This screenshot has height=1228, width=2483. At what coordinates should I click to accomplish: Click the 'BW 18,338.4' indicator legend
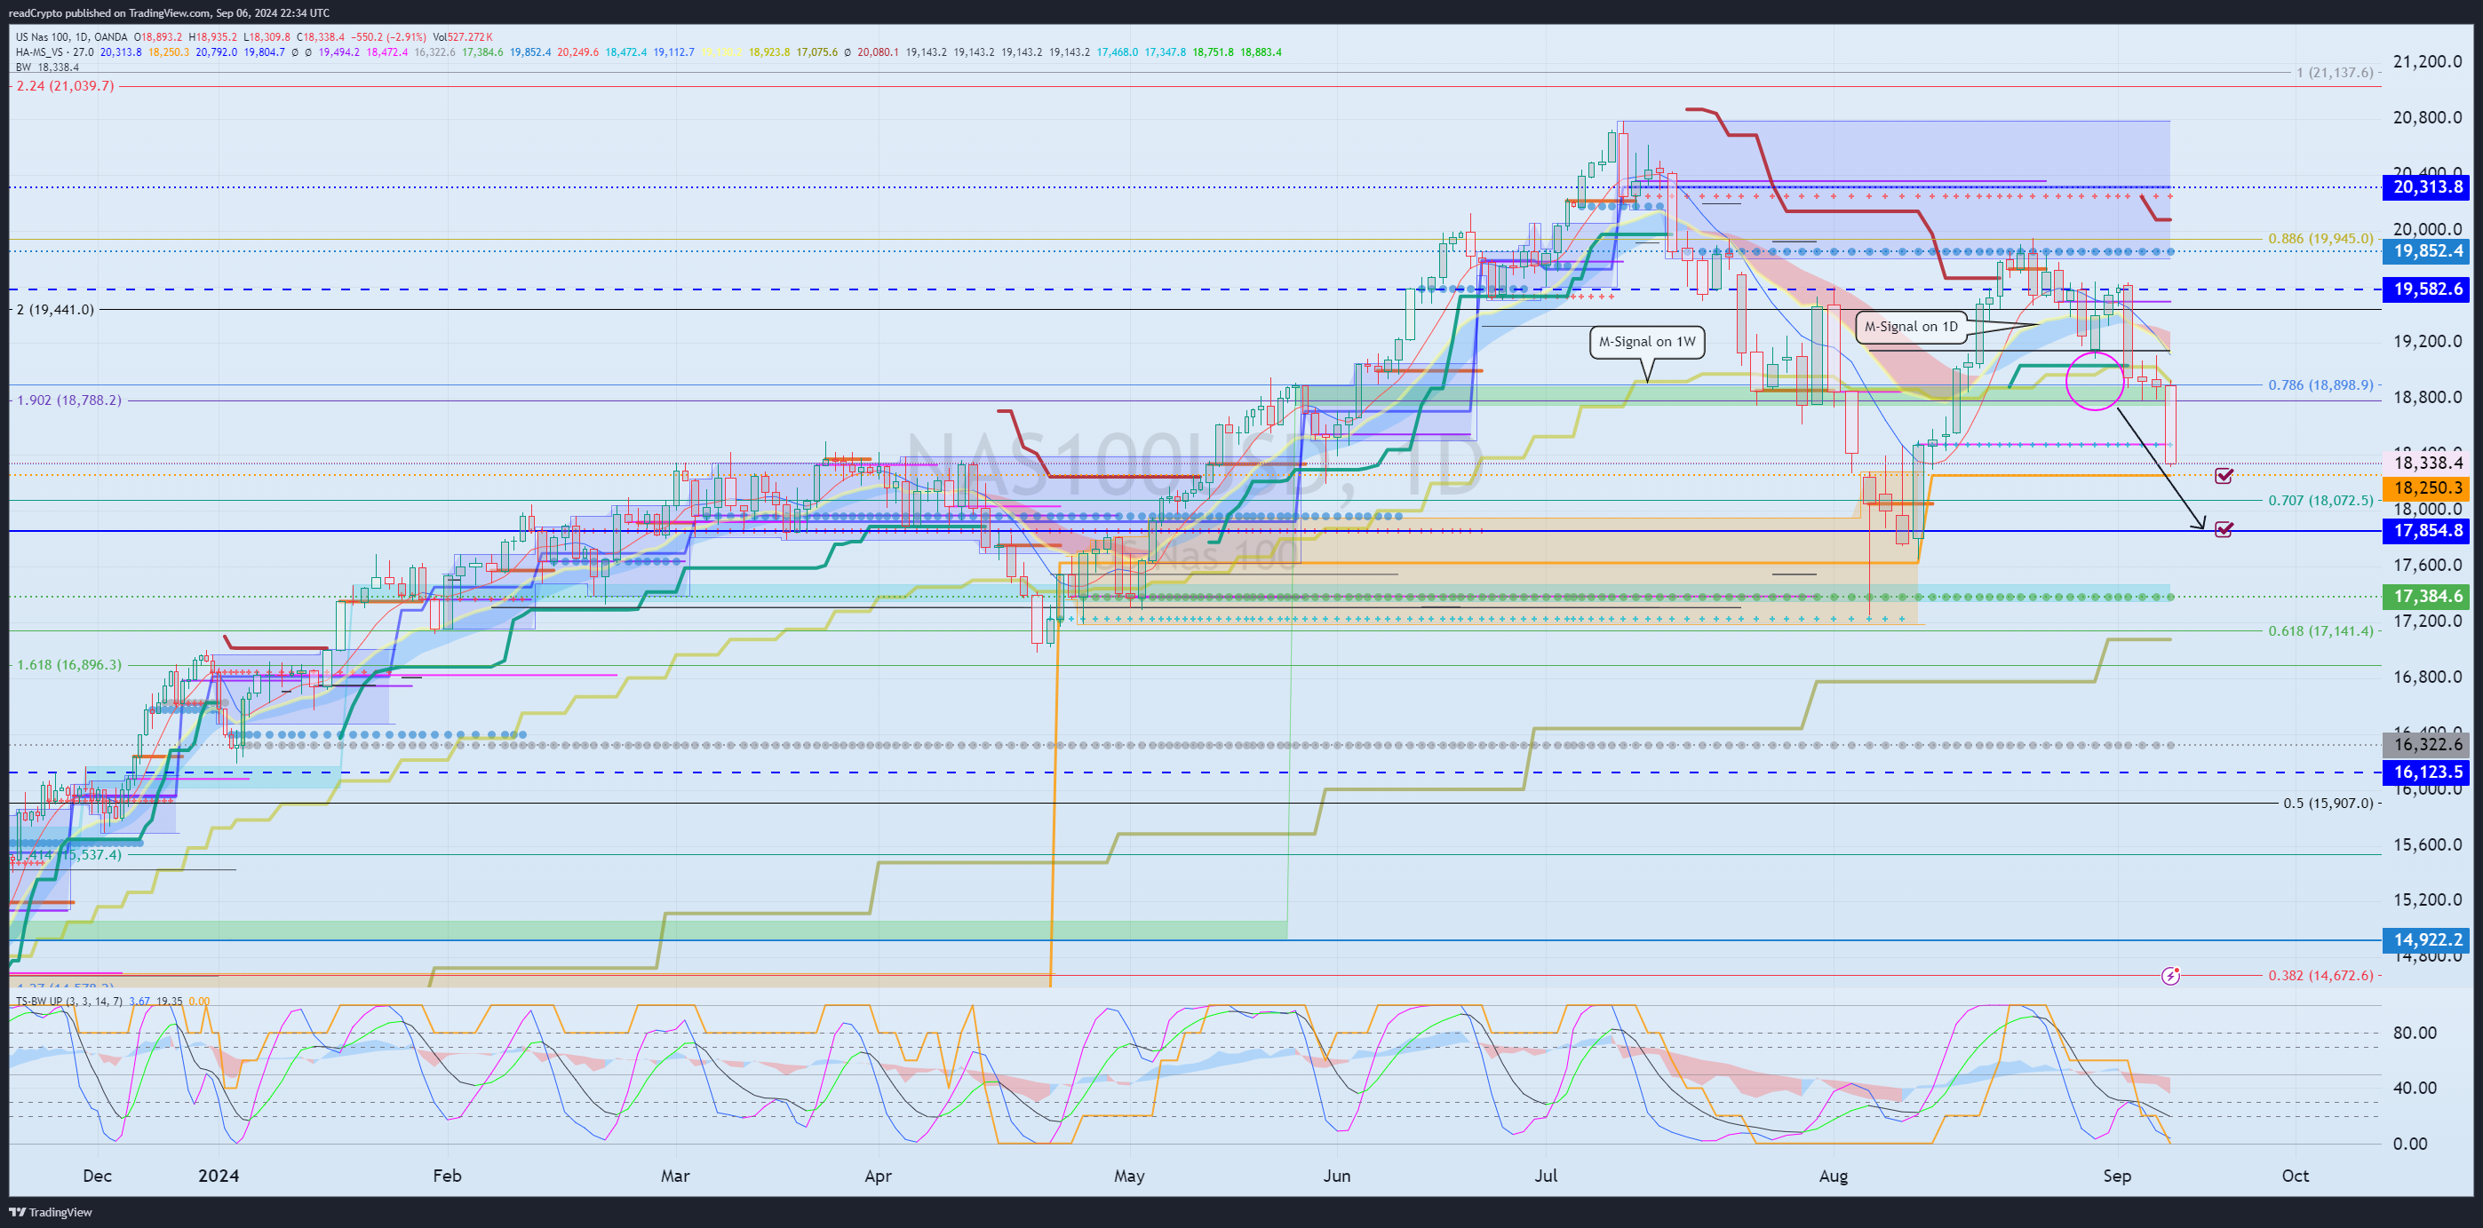47,67
